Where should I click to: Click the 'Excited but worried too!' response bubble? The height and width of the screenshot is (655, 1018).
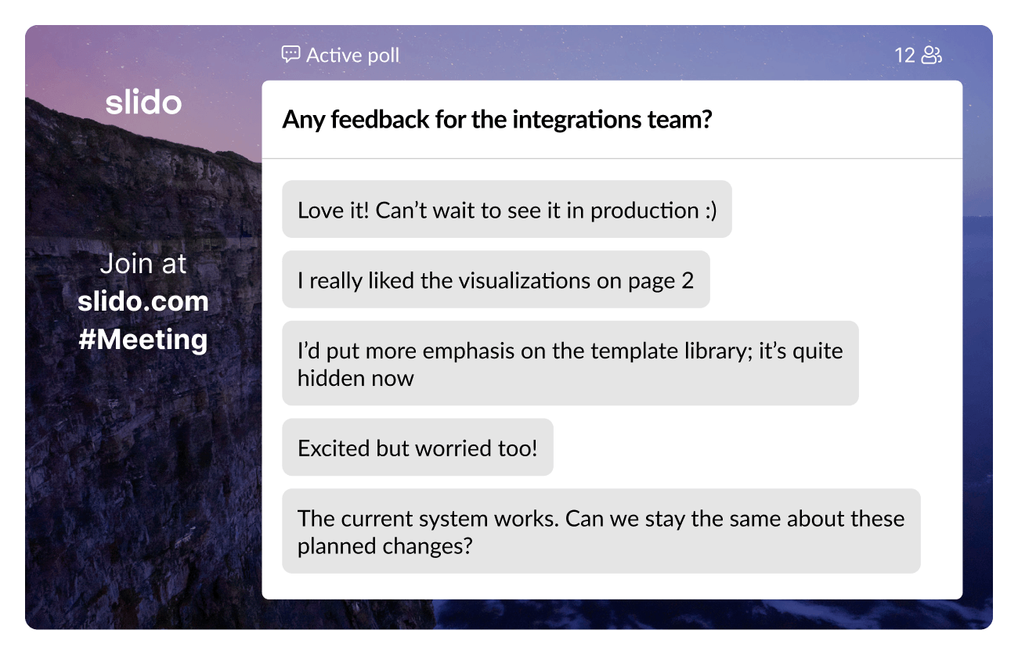[417, 448]
